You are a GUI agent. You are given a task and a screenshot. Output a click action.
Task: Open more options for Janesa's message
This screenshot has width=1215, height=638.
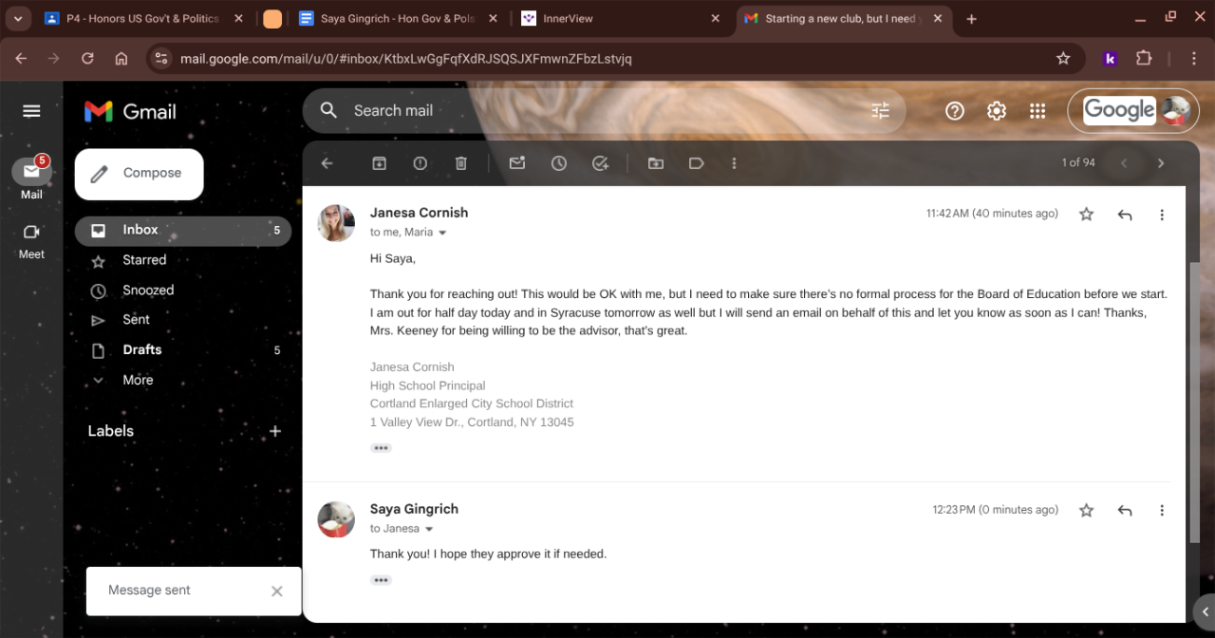1162,215
